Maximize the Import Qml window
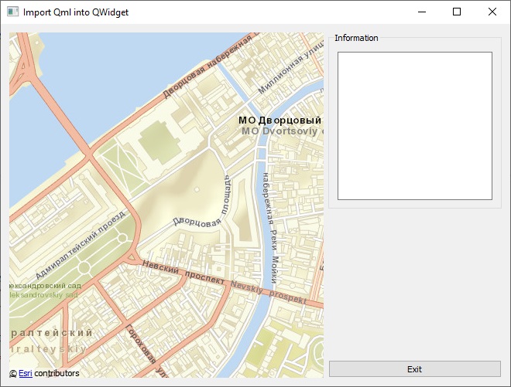The width and height of the screenshot is (511, 387). pos(457,12)
